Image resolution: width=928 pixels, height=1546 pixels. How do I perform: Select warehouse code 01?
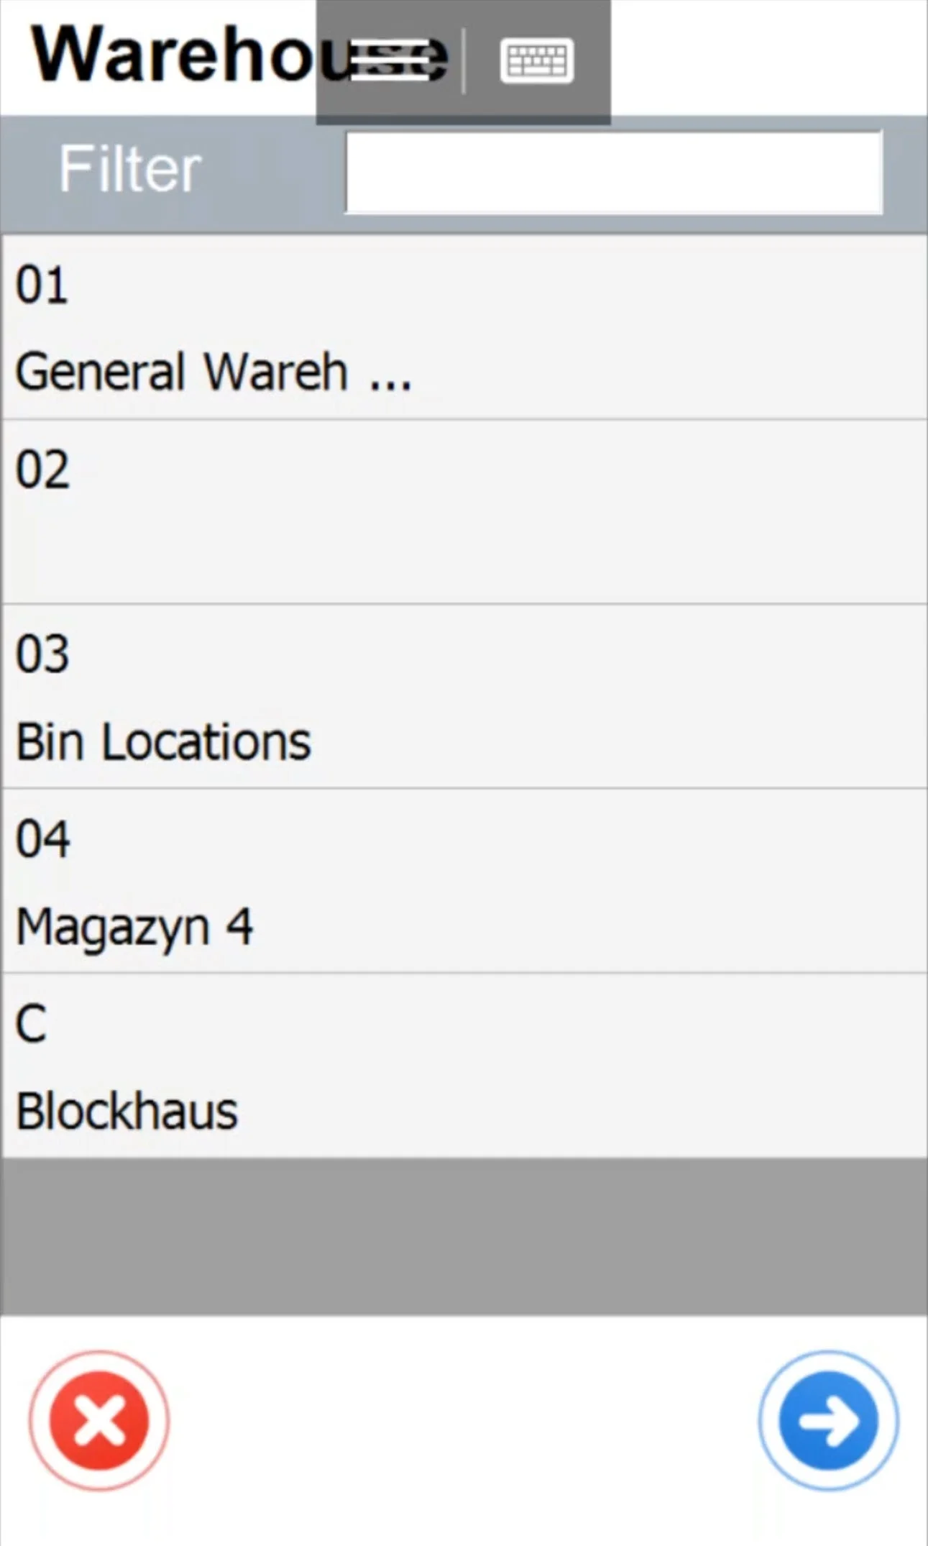[42, 285]
